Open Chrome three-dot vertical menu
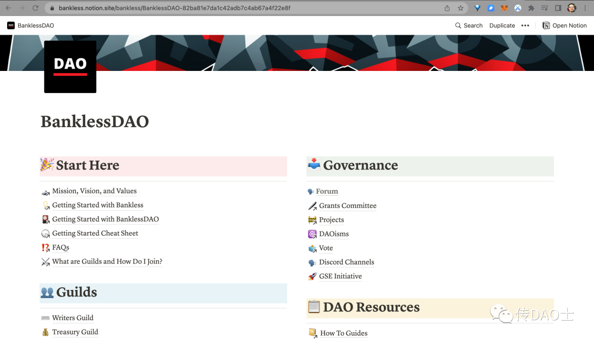Image resolution: width=594 pixels, height=341 pixels. pyautogui.click(x=585, y=8)
